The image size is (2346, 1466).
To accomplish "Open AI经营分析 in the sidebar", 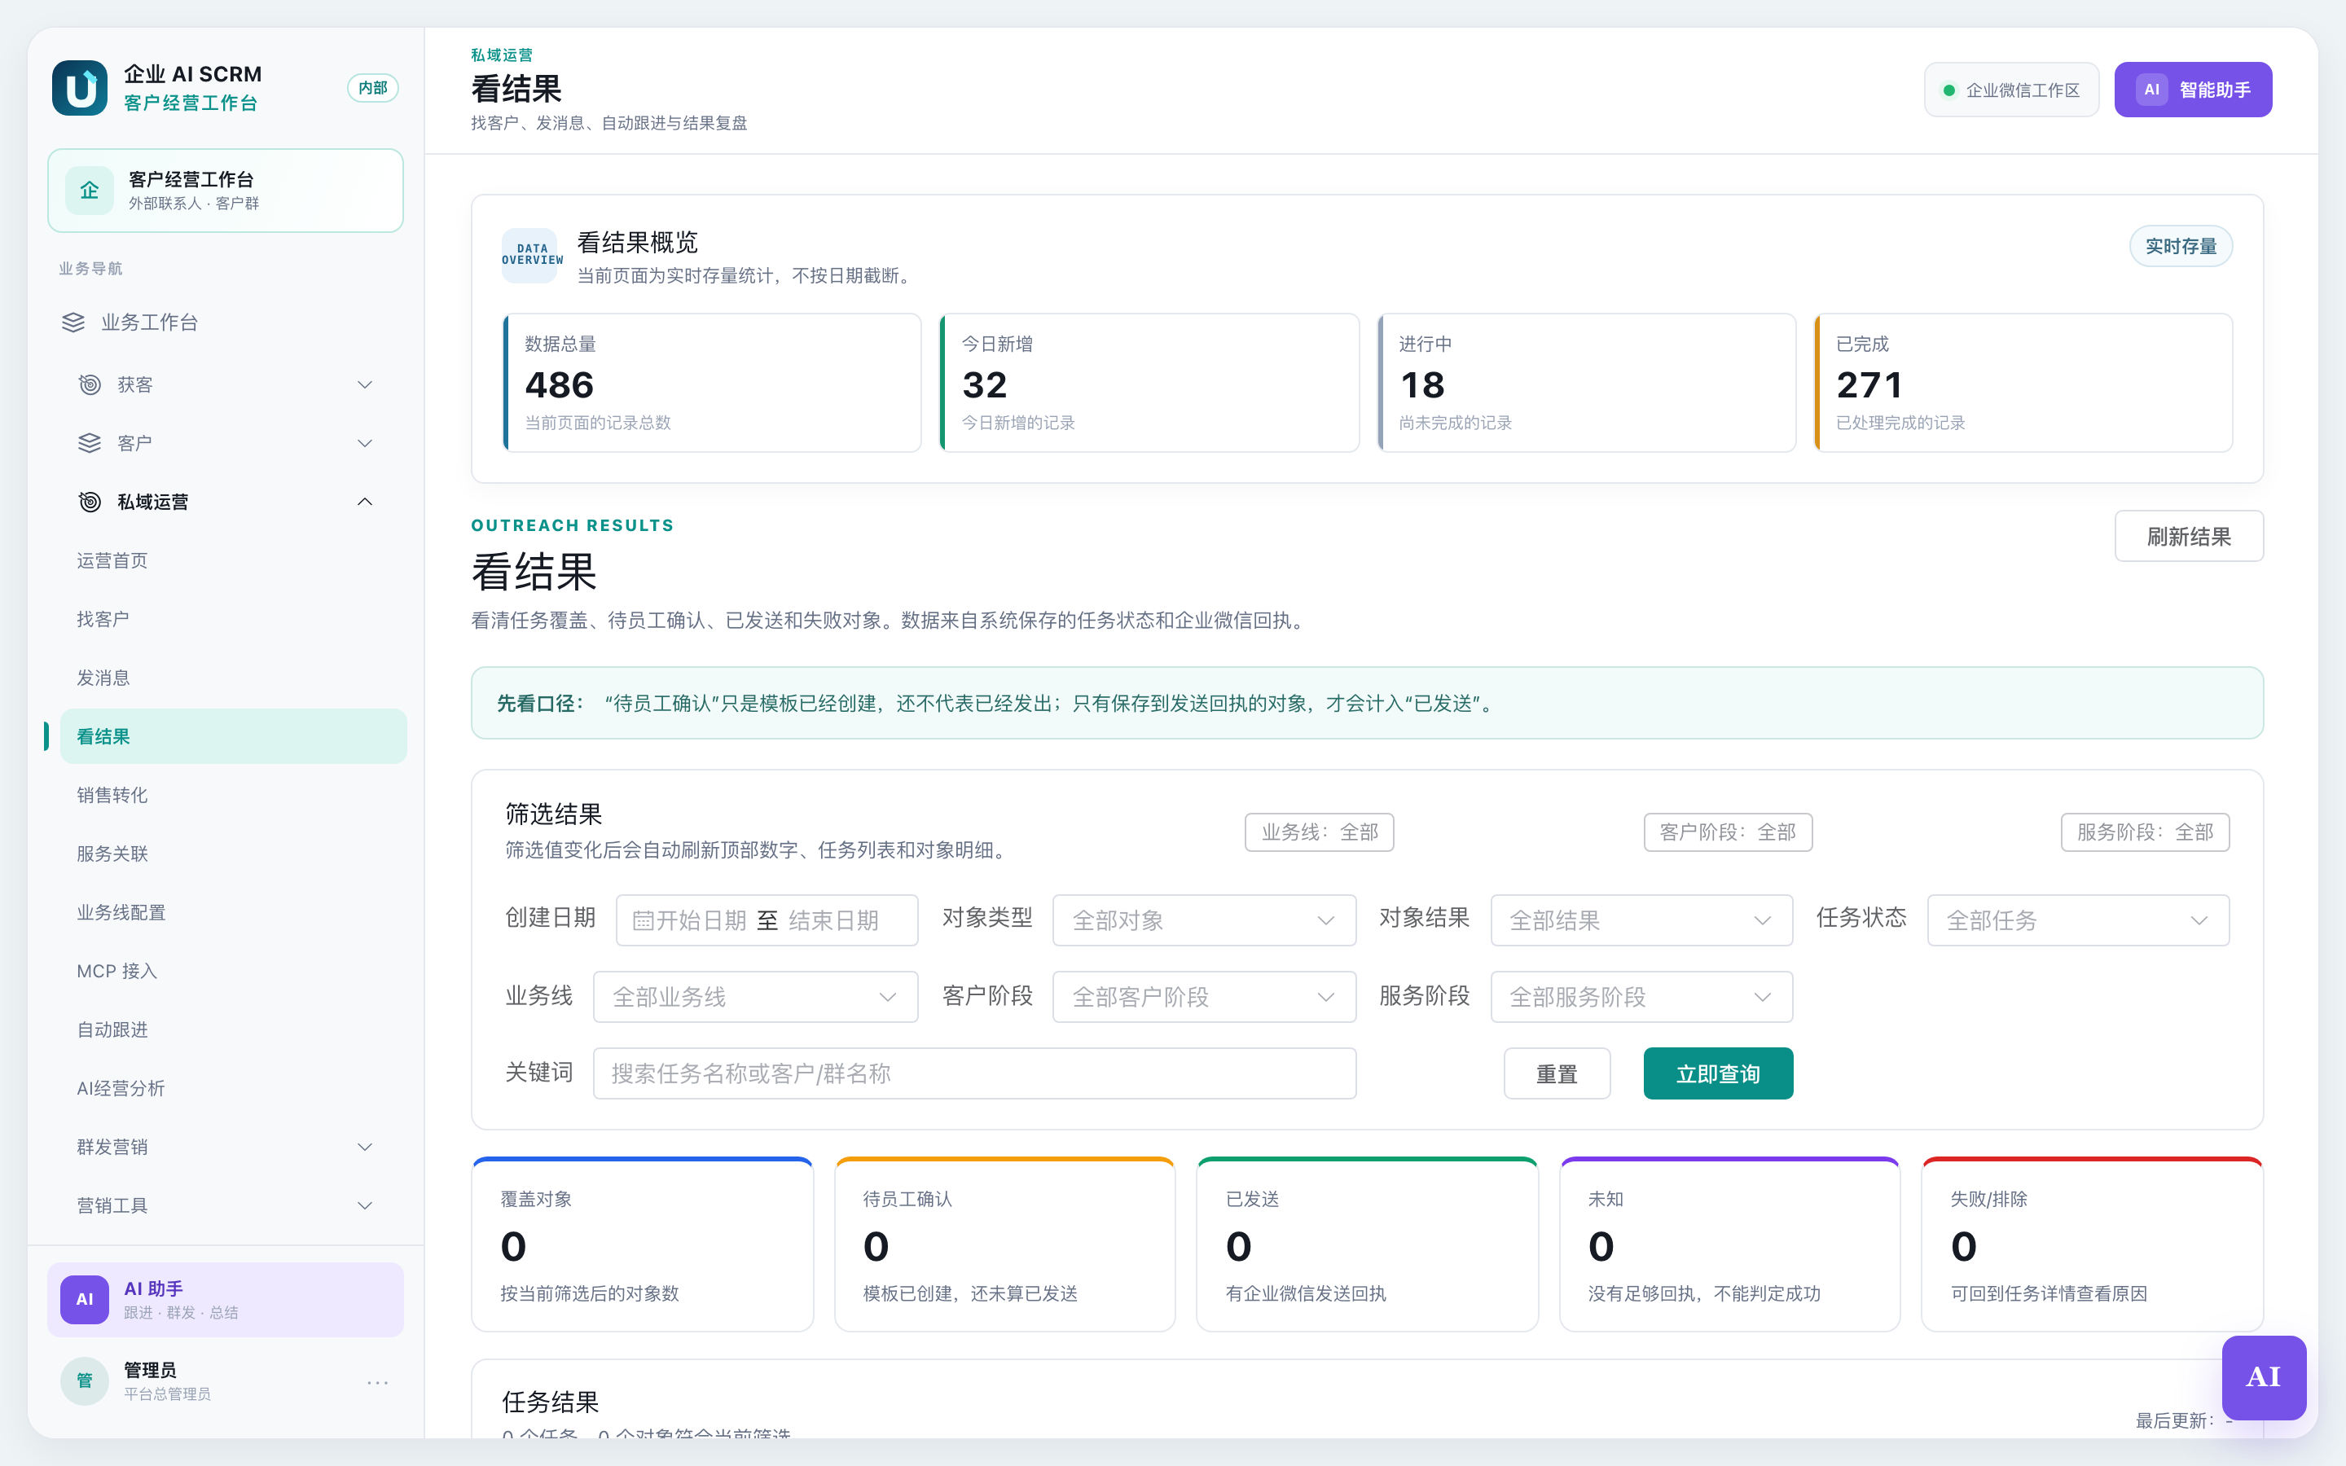I will (233, 1088).
